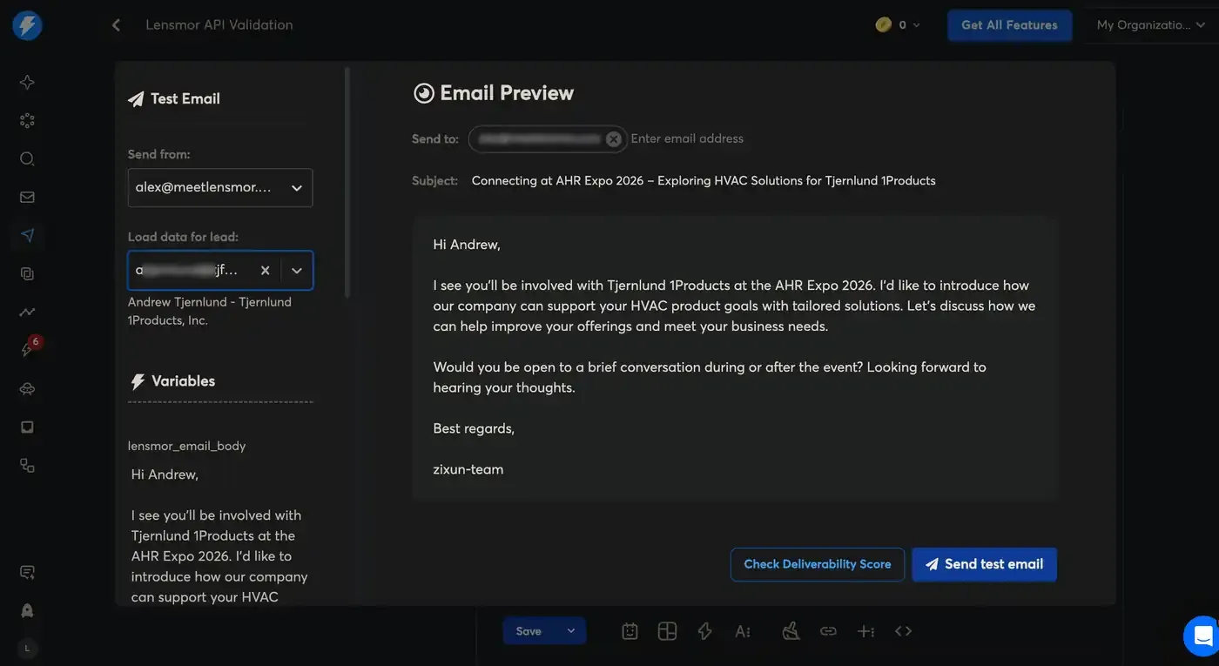Click the layout grid icon in bottom toolbar
Image resolution: width=1219 pixels, height=666 pixels.
click(x=668, y=631)
